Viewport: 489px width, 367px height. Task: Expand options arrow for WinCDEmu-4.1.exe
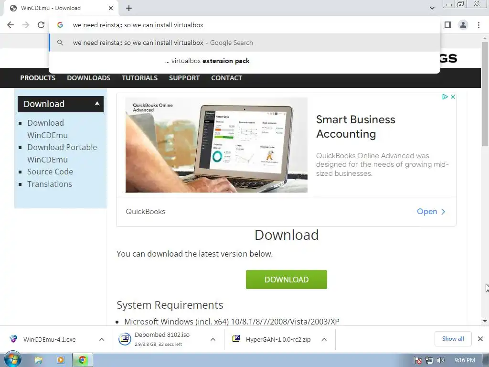click(102, 340)
